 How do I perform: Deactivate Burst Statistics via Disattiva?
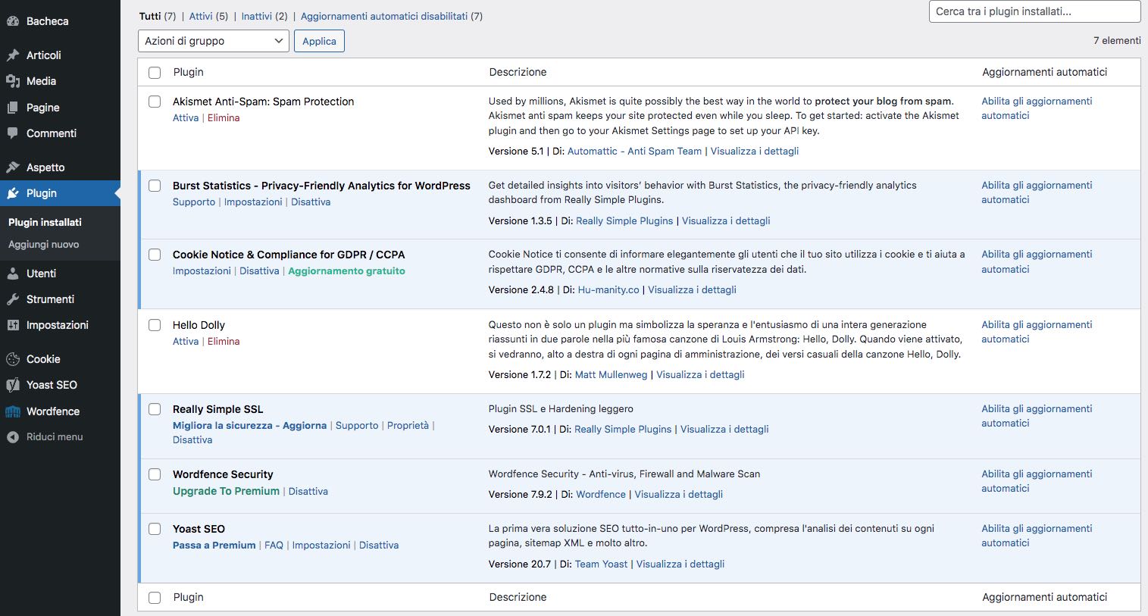pyautogui.click(x=311, y=202)
